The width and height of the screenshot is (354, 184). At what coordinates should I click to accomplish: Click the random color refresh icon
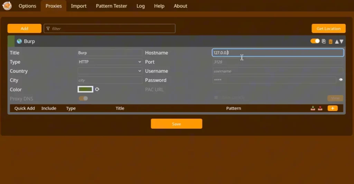coord(97,89)
